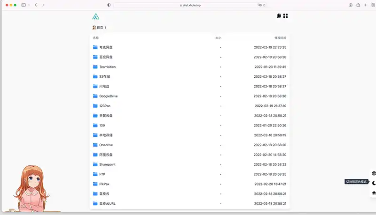Switch to grid view layout icon
Screen dimensions: 376x215
[285, 16]
